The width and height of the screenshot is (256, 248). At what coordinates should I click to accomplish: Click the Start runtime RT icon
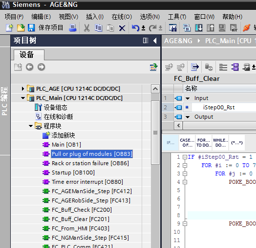(x=234, y=27)
